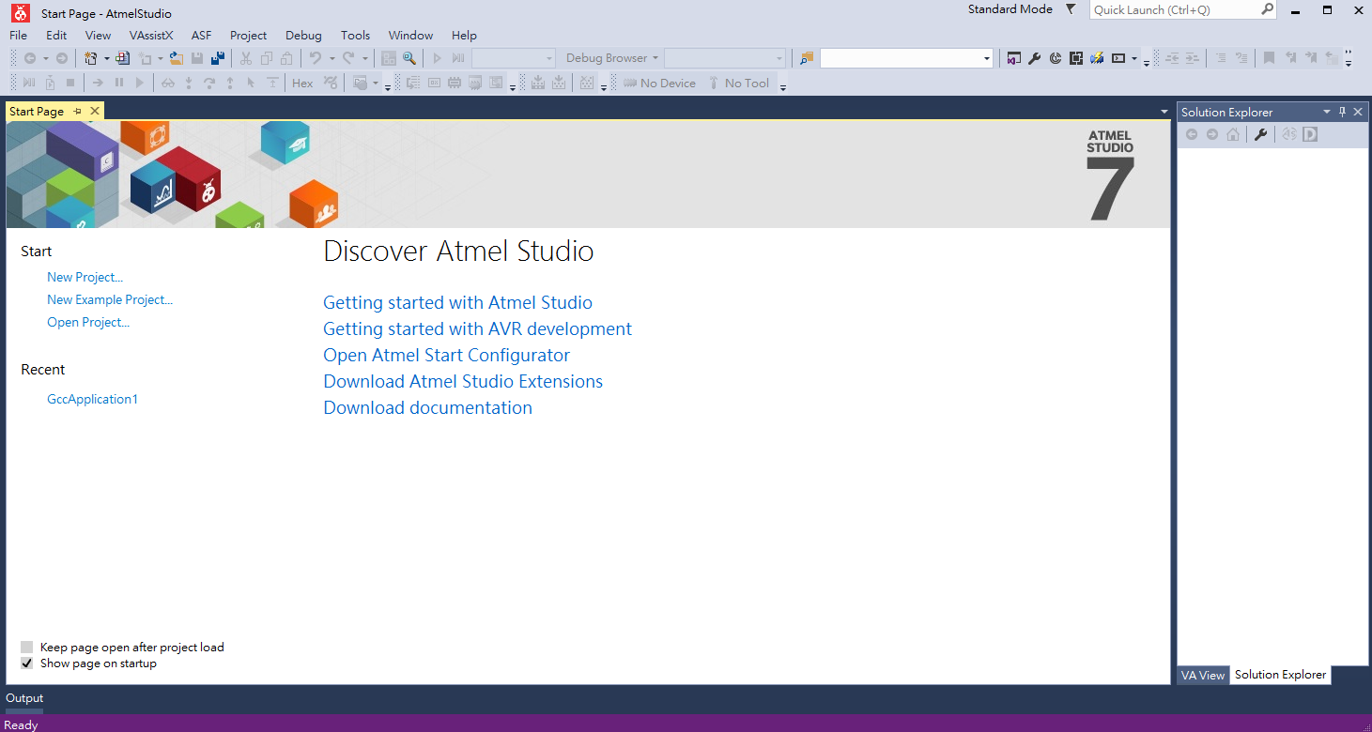Expand the search combo box dropdown arrow
The image size is (1372, 732).
coord(986,58)
